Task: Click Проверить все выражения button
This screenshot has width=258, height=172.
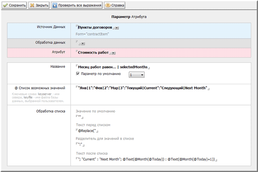Action: click(77, 5)
